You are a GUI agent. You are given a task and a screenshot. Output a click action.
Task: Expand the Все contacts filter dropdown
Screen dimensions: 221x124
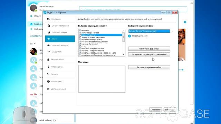tap(32, 44)
